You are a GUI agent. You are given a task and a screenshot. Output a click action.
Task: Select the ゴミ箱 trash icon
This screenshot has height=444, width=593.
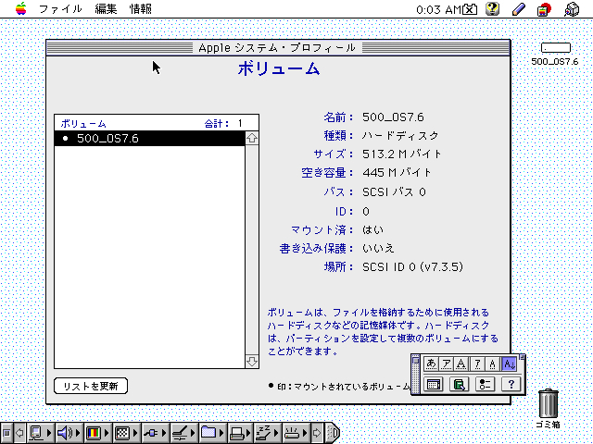548,403
